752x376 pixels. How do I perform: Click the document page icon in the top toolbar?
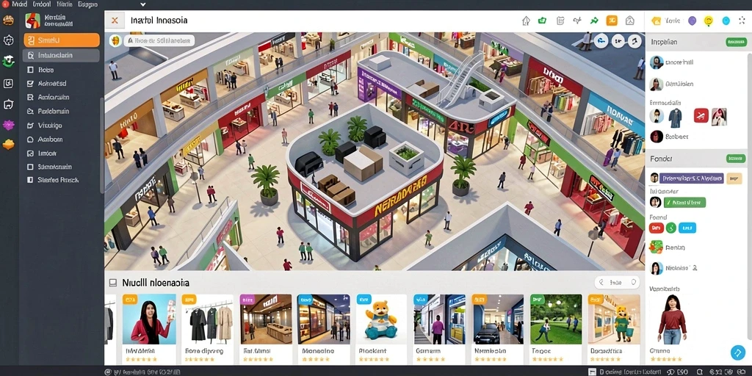click(560, 21)
